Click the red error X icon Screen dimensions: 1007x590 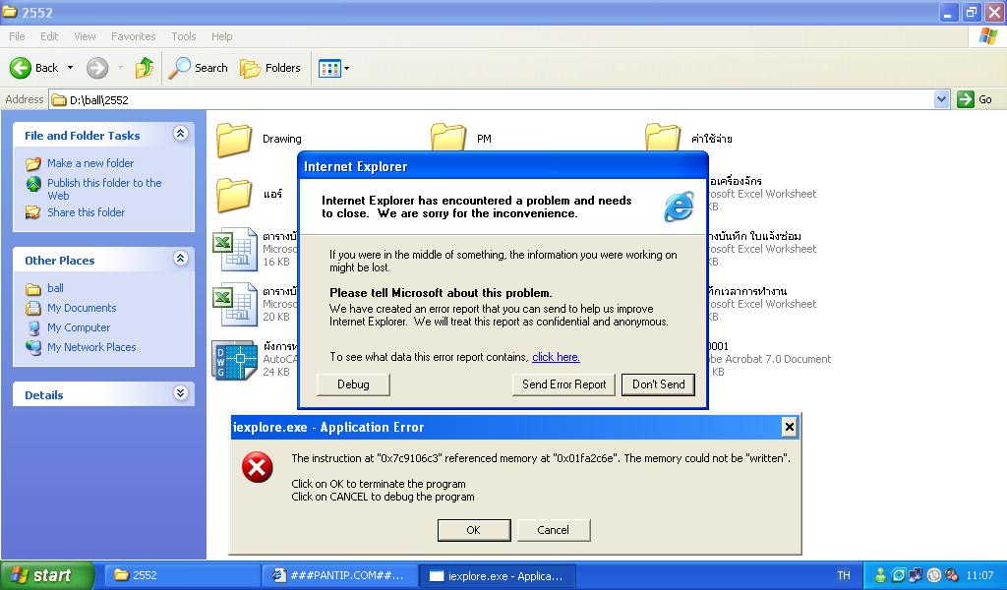[x=257, y=467]
